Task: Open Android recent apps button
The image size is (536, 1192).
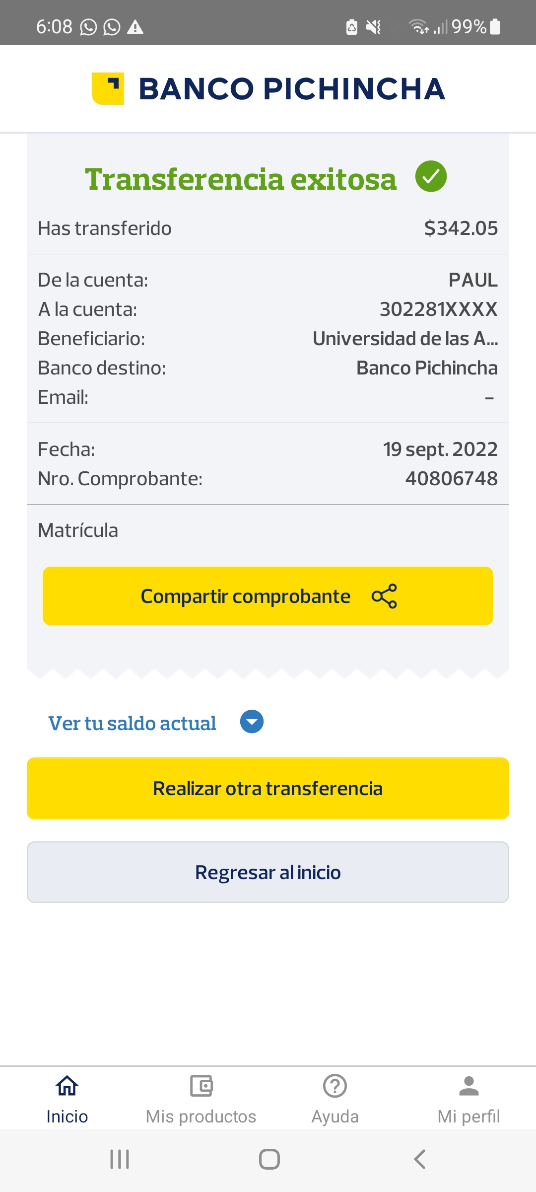Action: coord(120,1159)
